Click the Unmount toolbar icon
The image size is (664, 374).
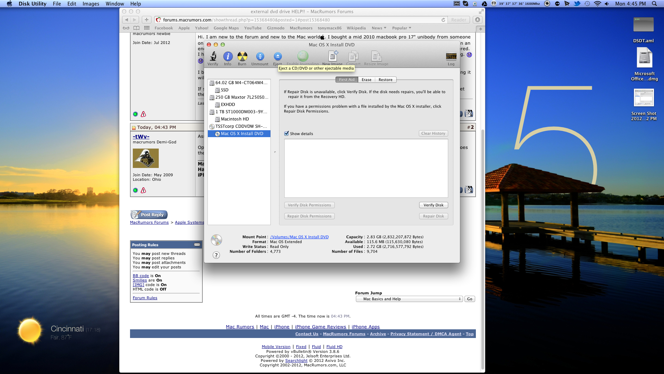[260, 56]
